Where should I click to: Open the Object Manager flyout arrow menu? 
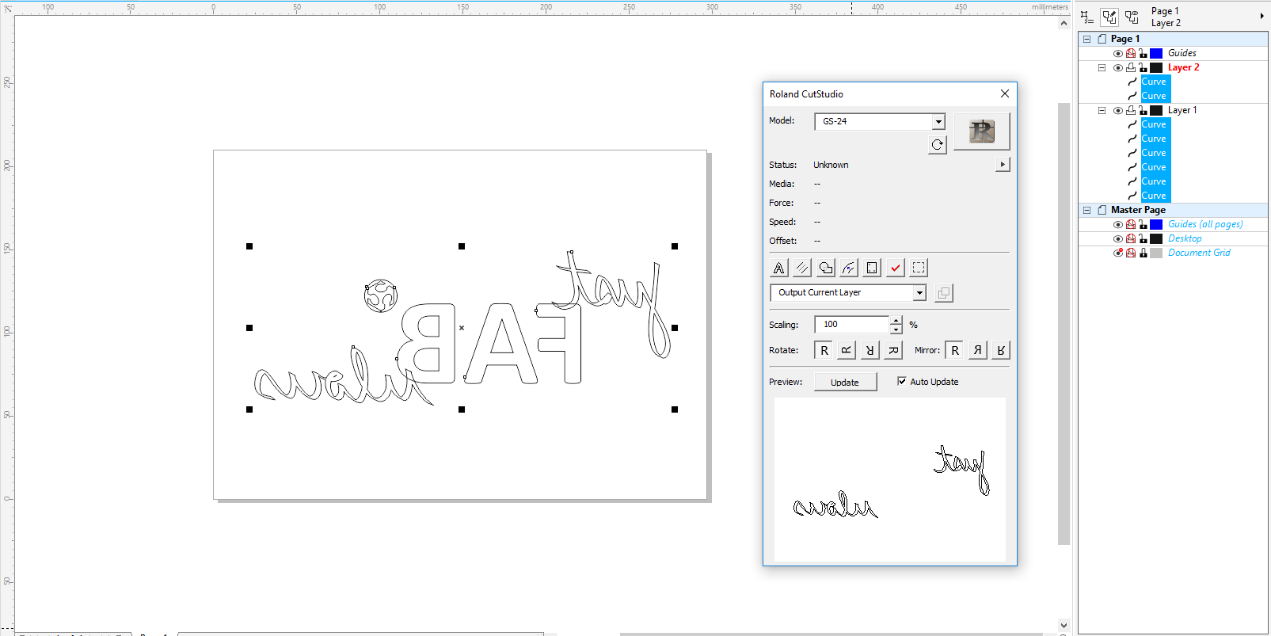(1261, 16)
